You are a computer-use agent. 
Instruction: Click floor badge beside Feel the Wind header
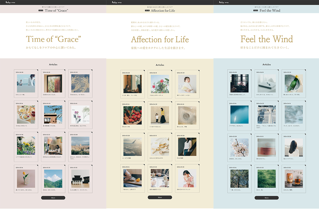tap(255, 11)
